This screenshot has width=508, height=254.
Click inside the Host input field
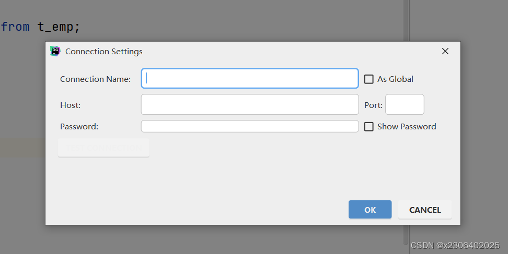click(x=250, y=104)
